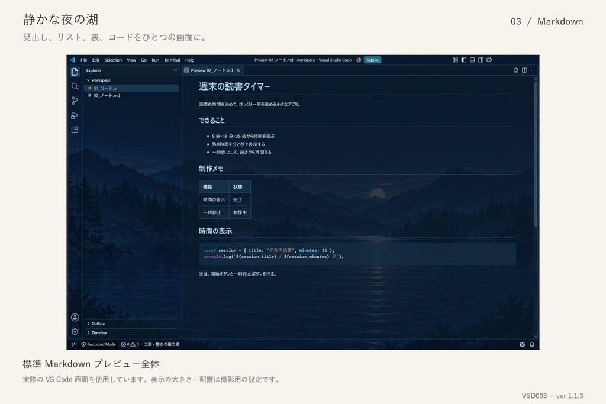
Task: Open notifications bell in status bar
Action: (x=532, y=344)
